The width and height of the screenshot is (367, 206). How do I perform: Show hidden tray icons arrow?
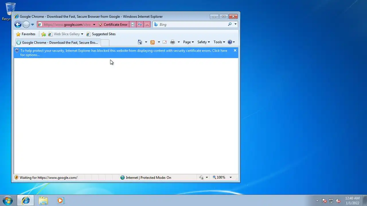pos(317,201)
